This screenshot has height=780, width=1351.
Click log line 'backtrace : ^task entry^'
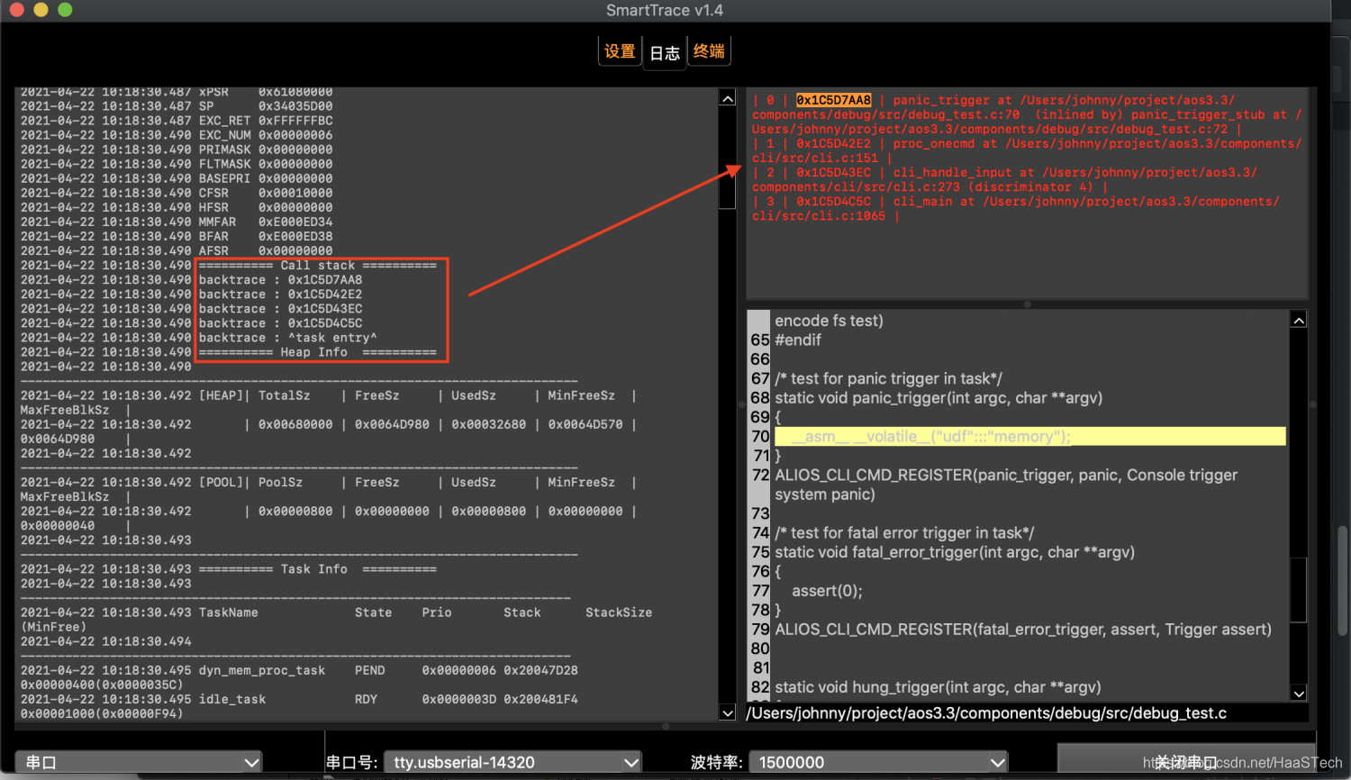(288, 338)
